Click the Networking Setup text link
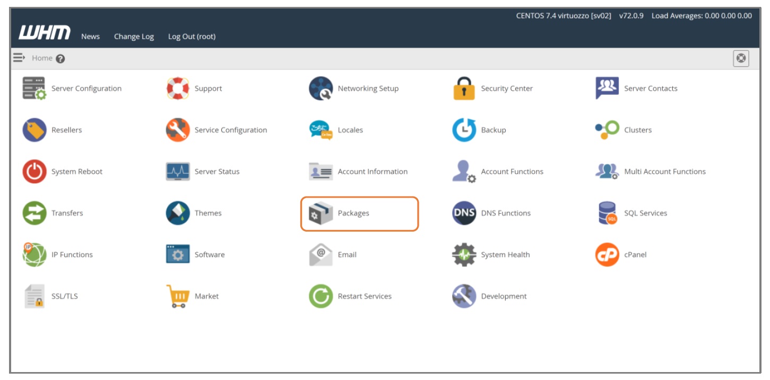 (x=368, y=89)
